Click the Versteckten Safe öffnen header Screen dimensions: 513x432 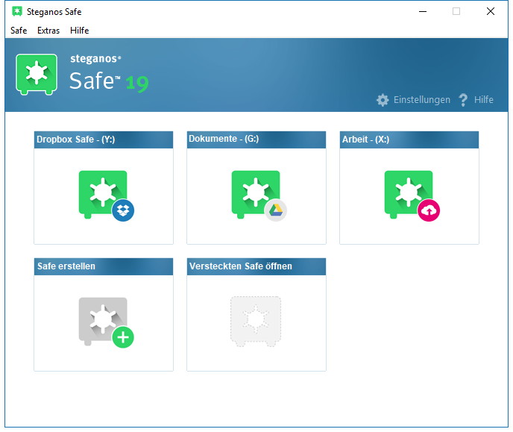point(256,266)
